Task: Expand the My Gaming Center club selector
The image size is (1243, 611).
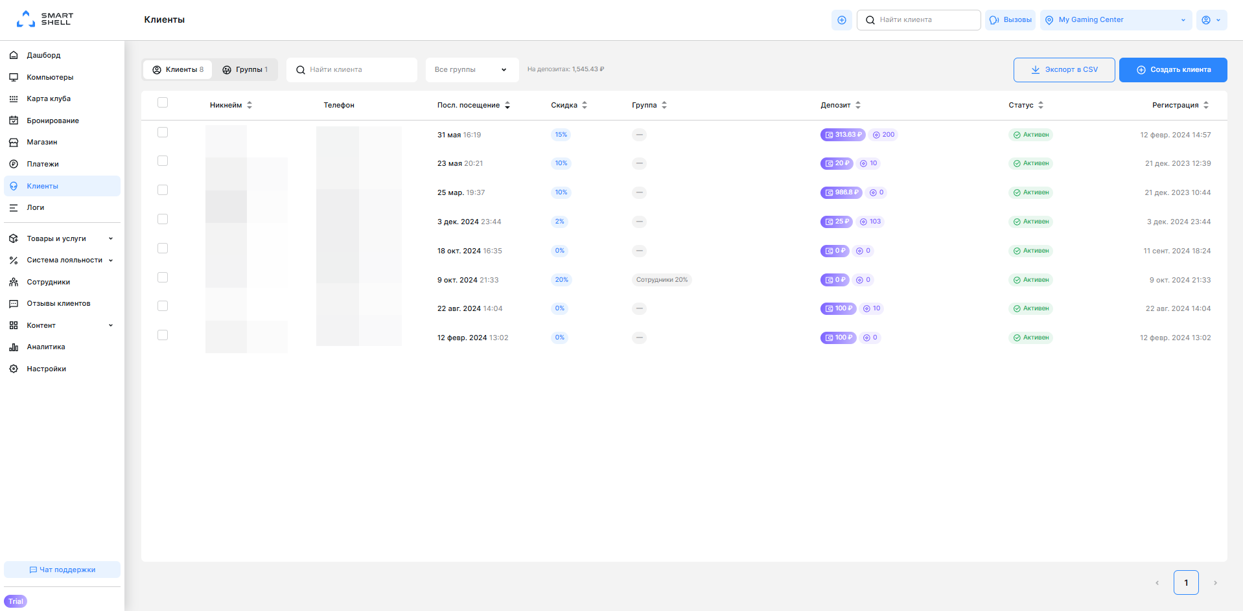Action: pos(1116,20)
